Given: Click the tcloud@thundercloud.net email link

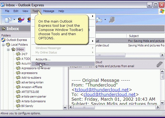Looking at the screenshot, I should click(x=102, y=90).
